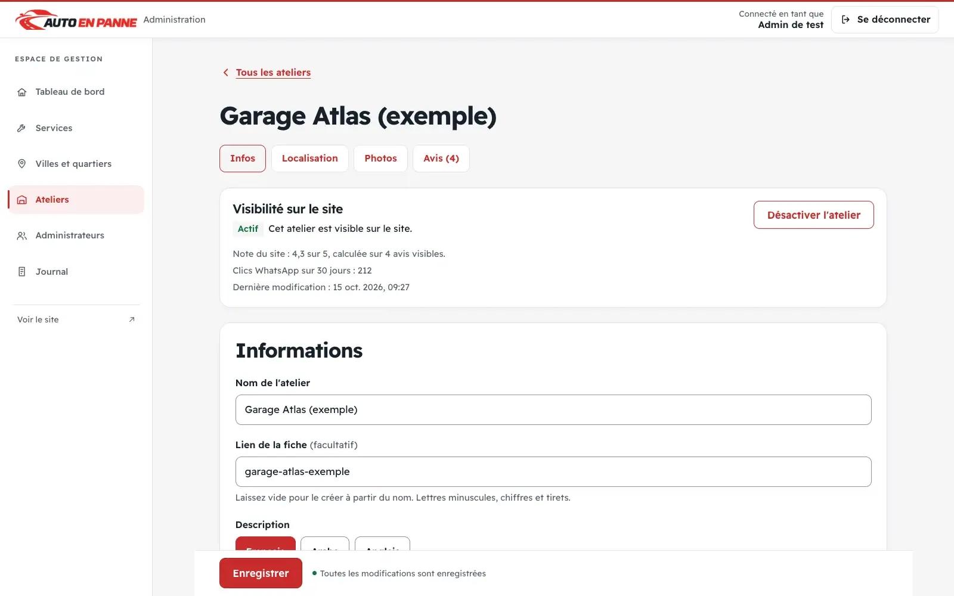Click the external link arrow next to Voir le site
This screenshot has height=596, width=954.
pos(132,319)
